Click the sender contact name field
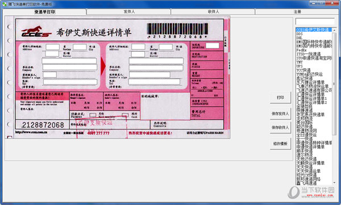341x205 pixels. tap(50, 75)
